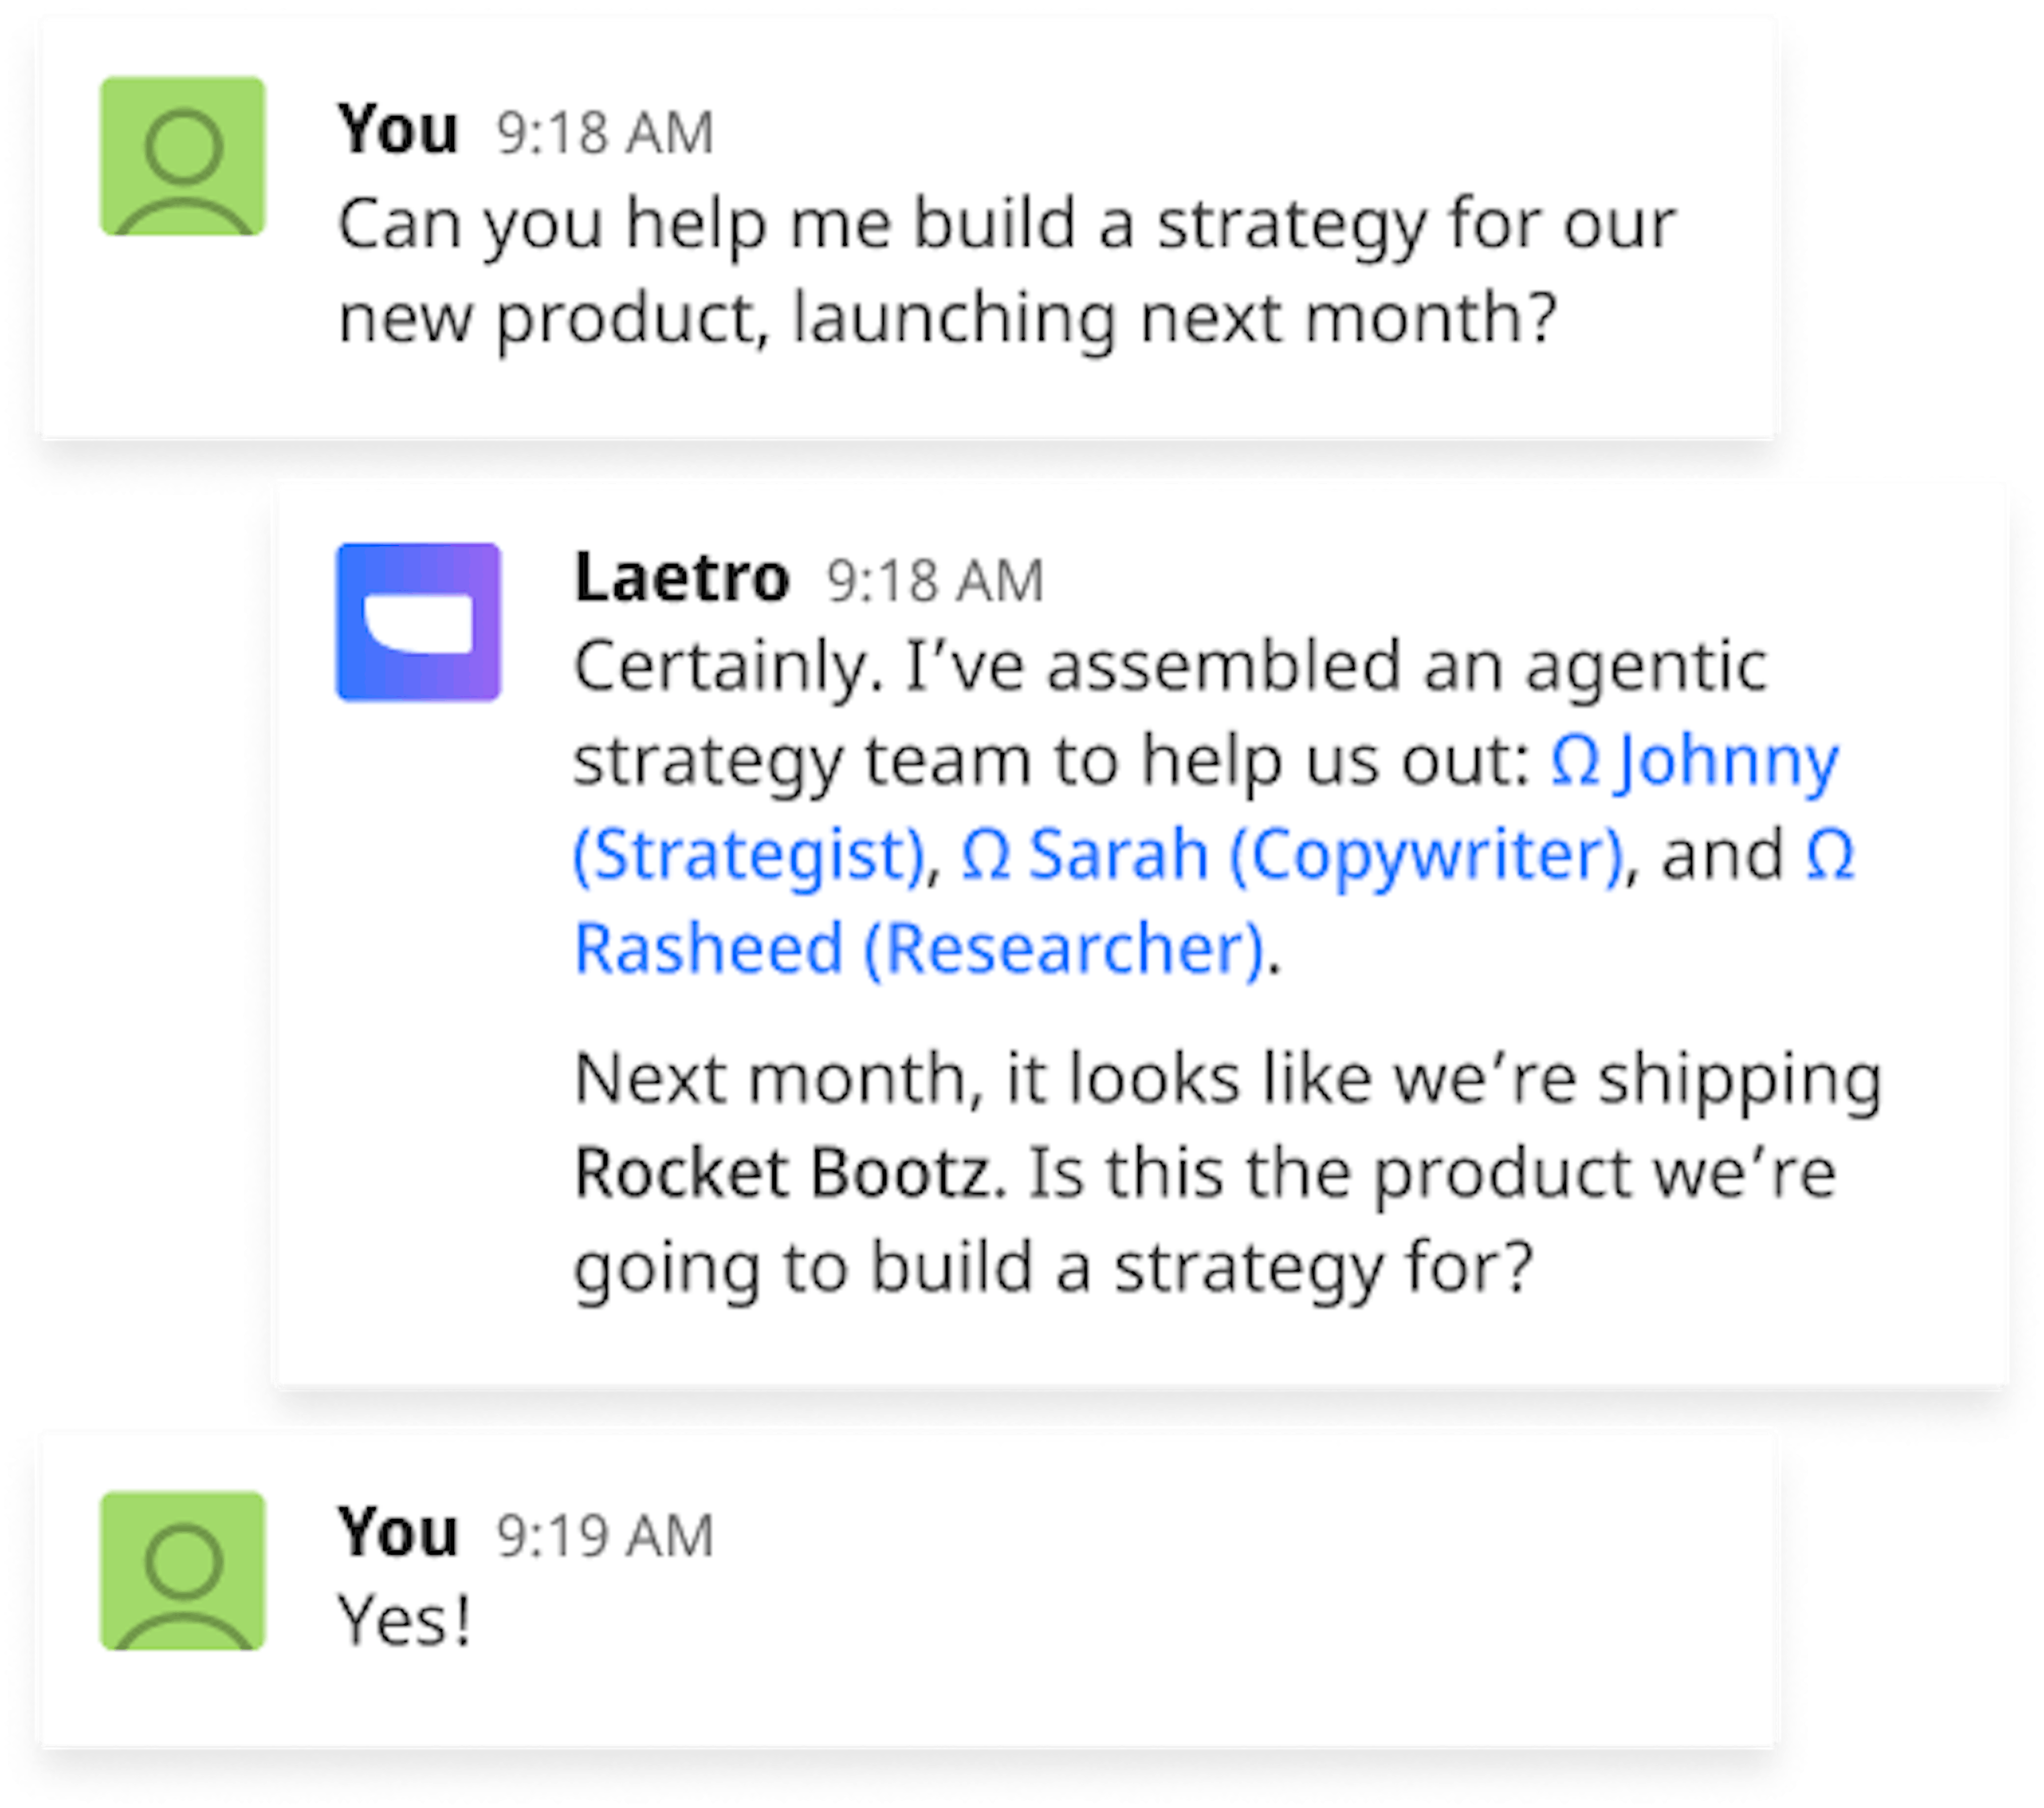Click the omega symbol before Johnny
The width and height of the screenshot is (2044, 1808).
(x=1575, y=762)
